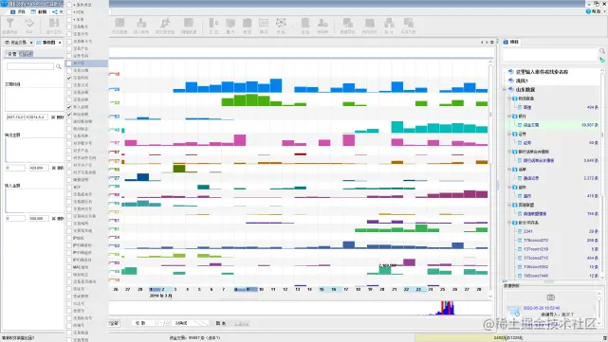Image resolution: width=608 pixels, height=342 pixels.
Task: Click the share icon tab in the top ribbon
Action: coord(55,12)
